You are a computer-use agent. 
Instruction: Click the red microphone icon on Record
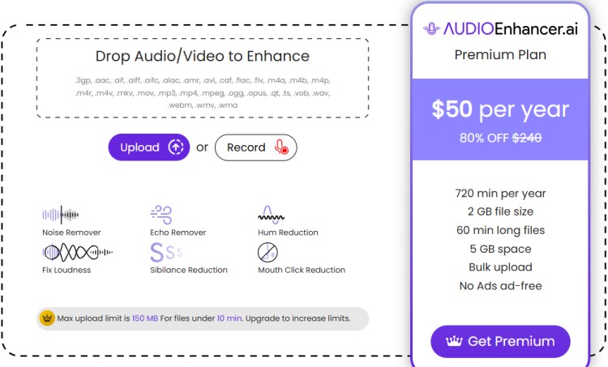(x=281, y=147)
